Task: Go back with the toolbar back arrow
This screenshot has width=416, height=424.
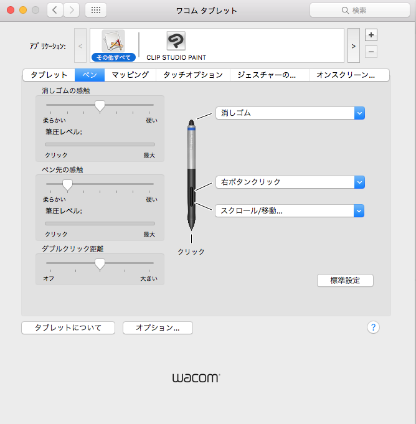Action: tap(55, 10)
